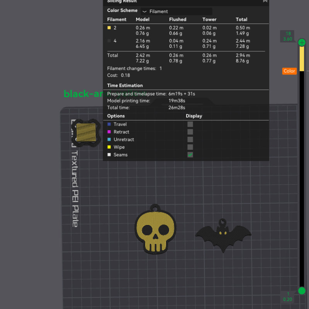309x309 pixels.
Task: Click the blue Travel color icon
Action: (109, 124)
